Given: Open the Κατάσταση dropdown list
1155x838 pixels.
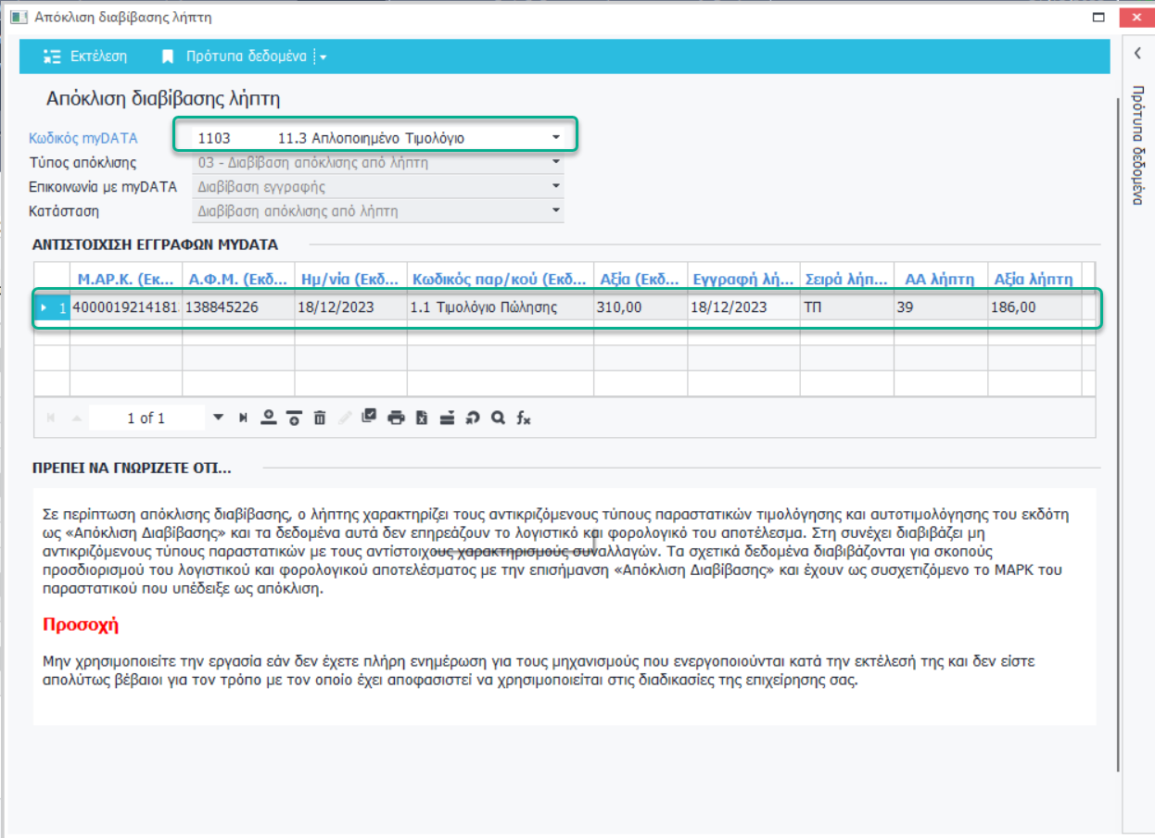Looking at the screenshot, I should [x=555, y=211].
